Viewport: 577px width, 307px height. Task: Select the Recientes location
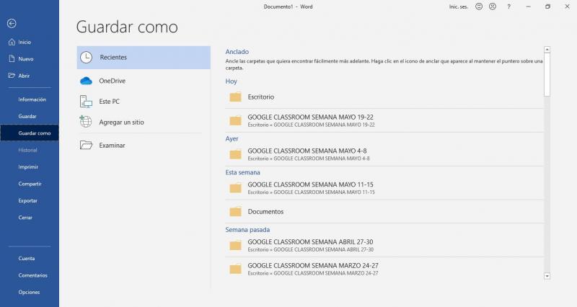click(x=144, y=58)
